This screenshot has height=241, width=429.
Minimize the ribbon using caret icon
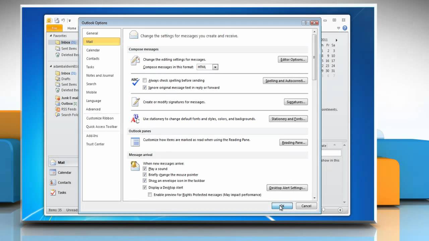tap(339, 28)
